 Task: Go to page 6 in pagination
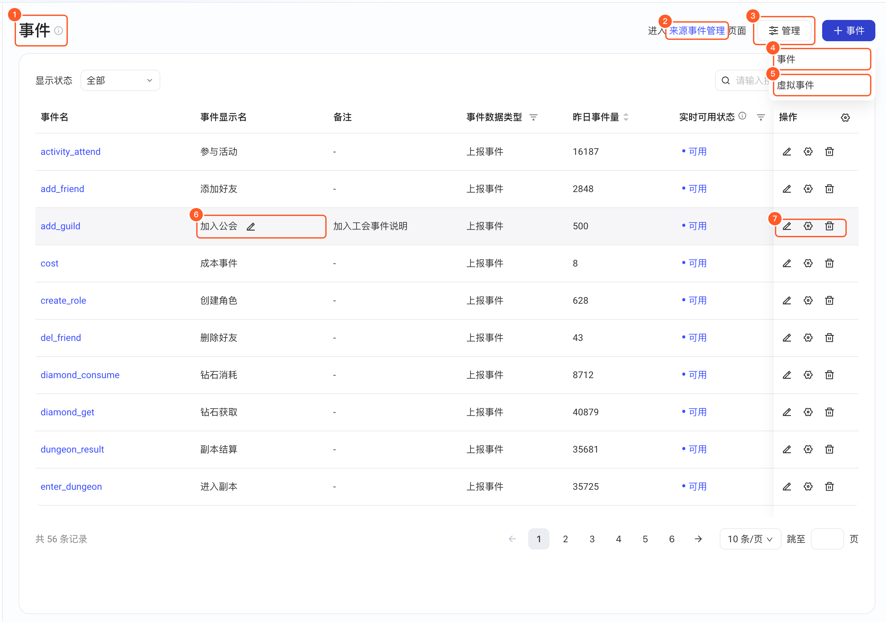tap(671, 539)
